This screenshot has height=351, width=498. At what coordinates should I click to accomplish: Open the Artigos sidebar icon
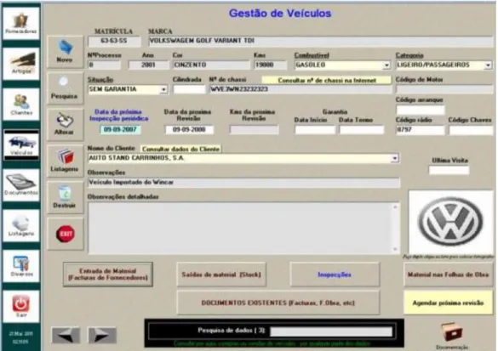click(21, 64)
